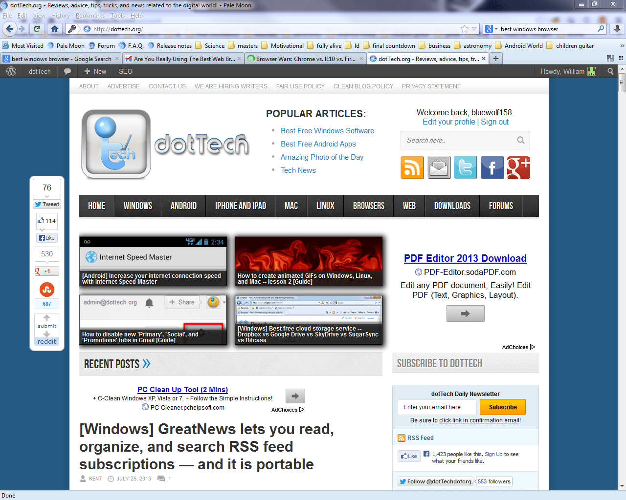Image resolution: width=626 pixels, height=500 pixels.
Task: Open the URL history dropdown arrow
Action: 474,29
